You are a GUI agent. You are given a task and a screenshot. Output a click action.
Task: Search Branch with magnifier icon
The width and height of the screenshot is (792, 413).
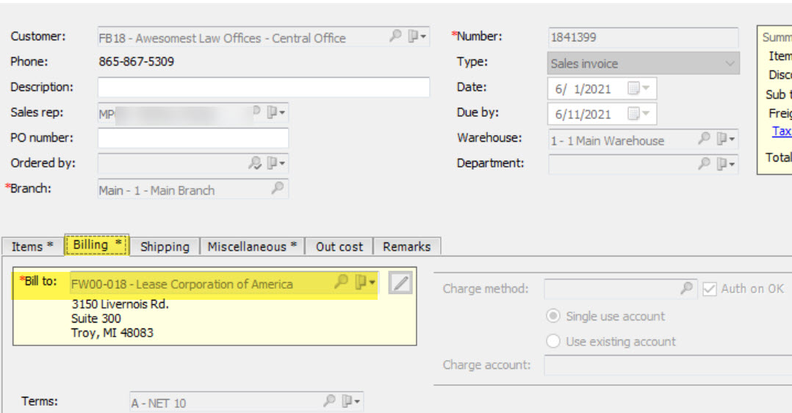pyautogui.click(x=277, y=189)
